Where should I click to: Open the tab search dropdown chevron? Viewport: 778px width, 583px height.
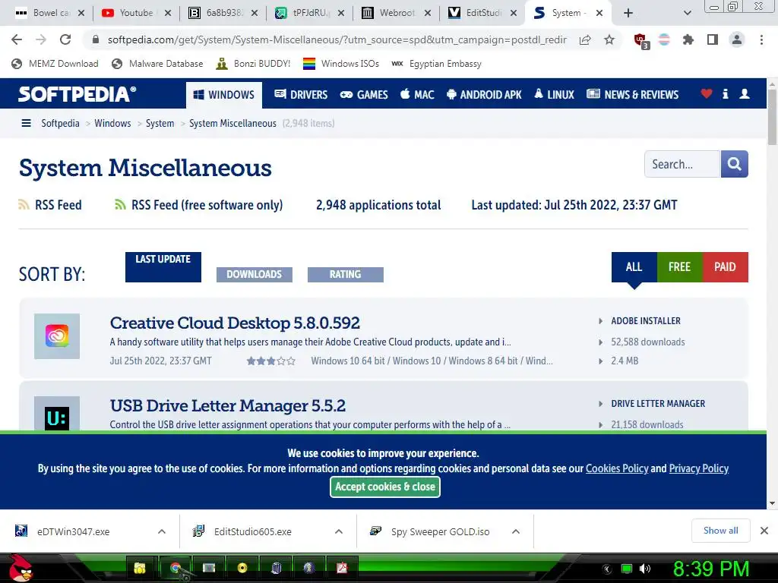pos(687,14)
